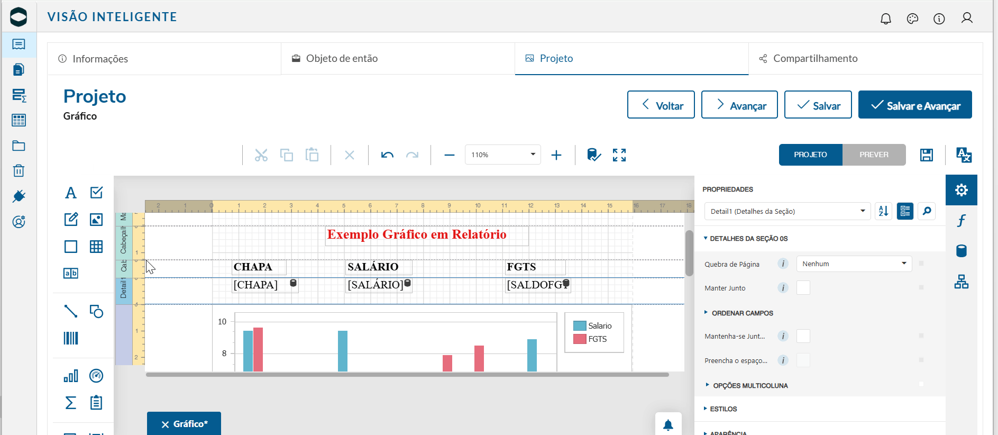This screenshot has width=998, height=435.
Task: Select the Subreport clipboard tool
Action: [96, 403]
